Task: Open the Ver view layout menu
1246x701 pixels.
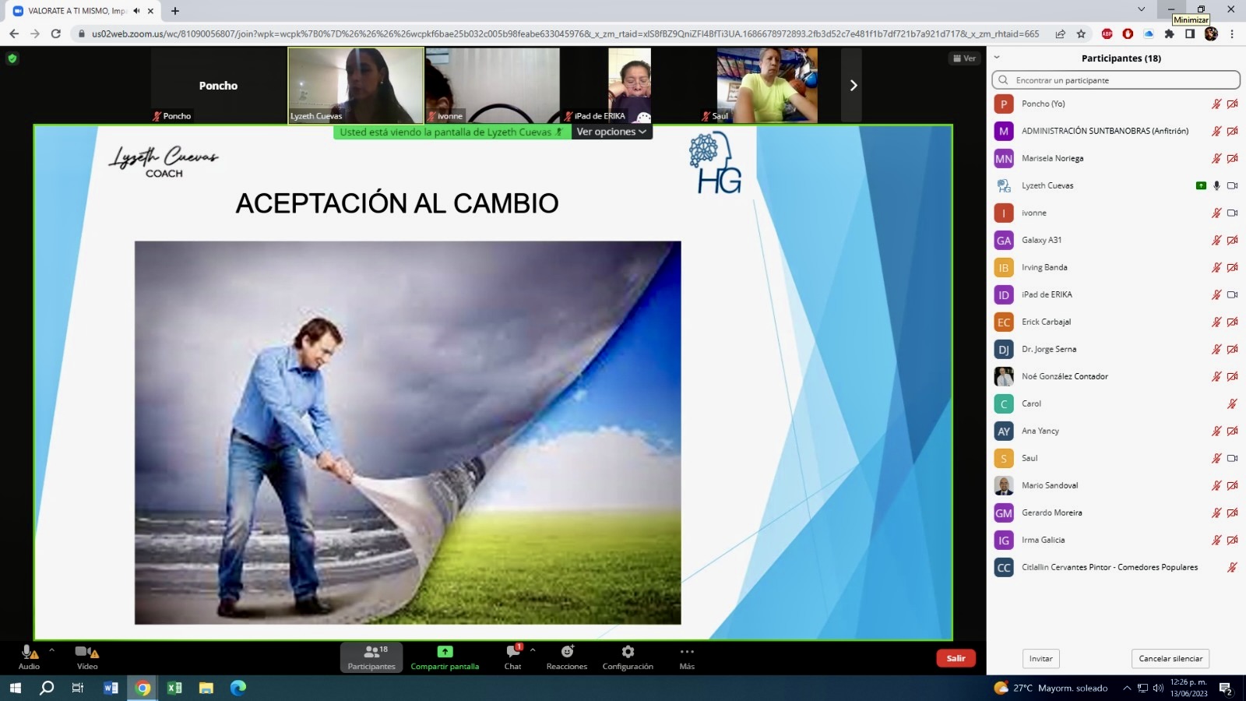Action: (964, 58)
